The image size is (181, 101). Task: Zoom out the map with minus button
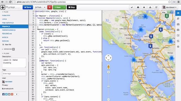(108, 100)
